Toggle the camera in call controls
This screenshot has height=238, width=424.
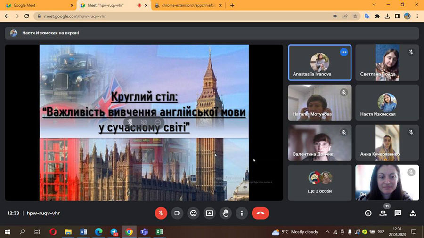click(x=177, y=213)
